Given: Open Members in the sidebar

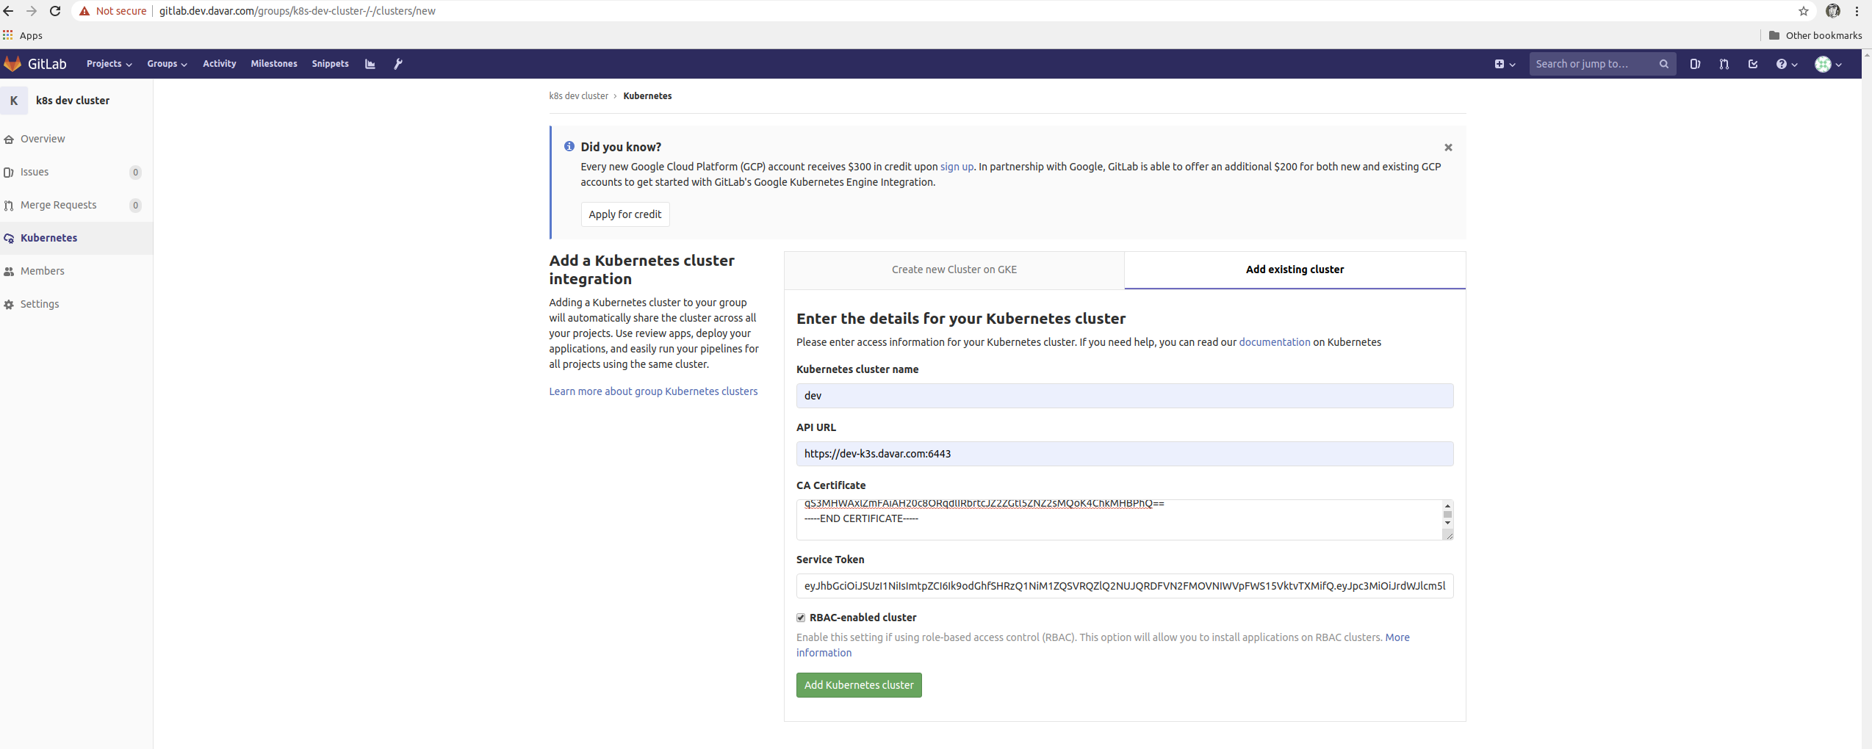Looking at the screenshot, I should (76, 271).
